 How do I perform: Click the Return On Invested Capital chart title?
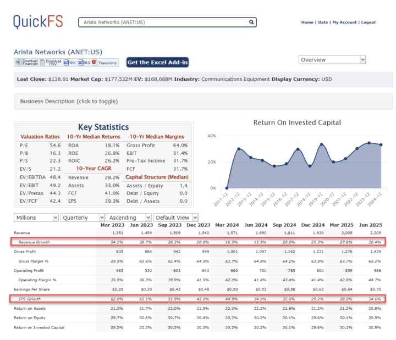pos(297,122)
